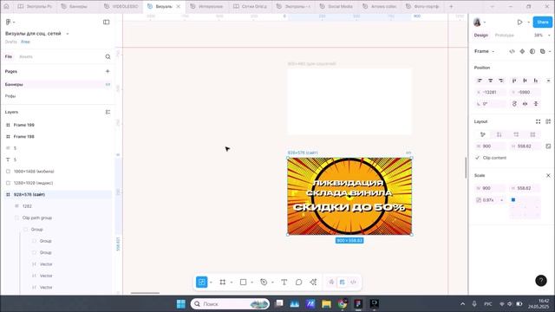Image resolution: width=555 pixels, height=312 pixels.
Task: Align bottom in Position section
Action: pos(536,81)
